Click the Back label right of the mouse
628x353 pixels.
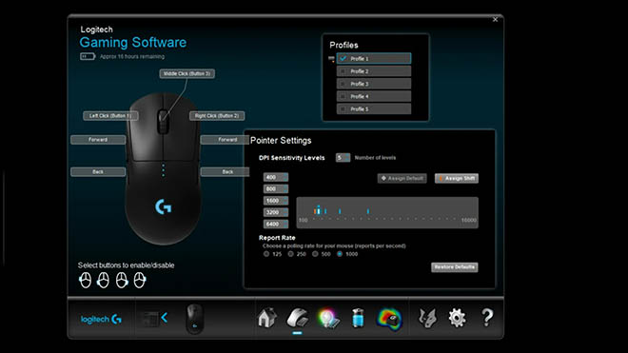tap(225, 172)
